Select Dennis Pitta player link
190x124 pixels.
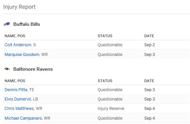coord(16,90)
